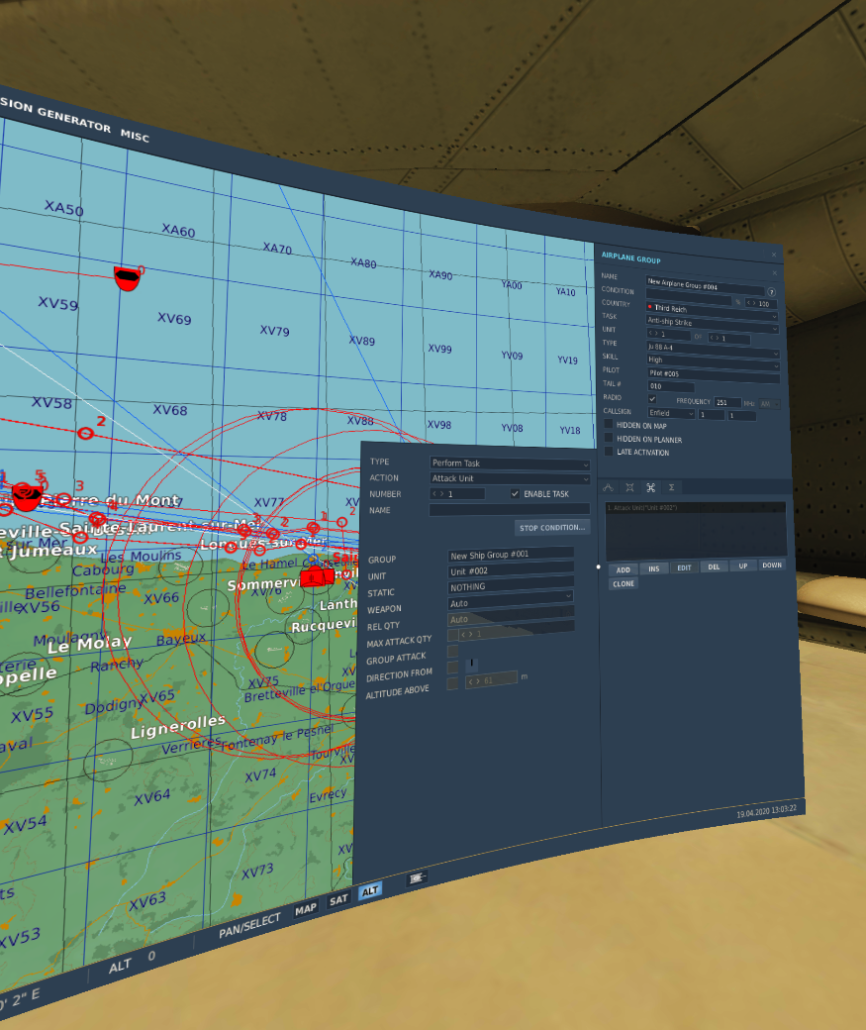Viewport: 866px width, 1030px height.
Task: Open the Summary sigma tab icon
Action: pyautogui.click(x=672, y=487)
